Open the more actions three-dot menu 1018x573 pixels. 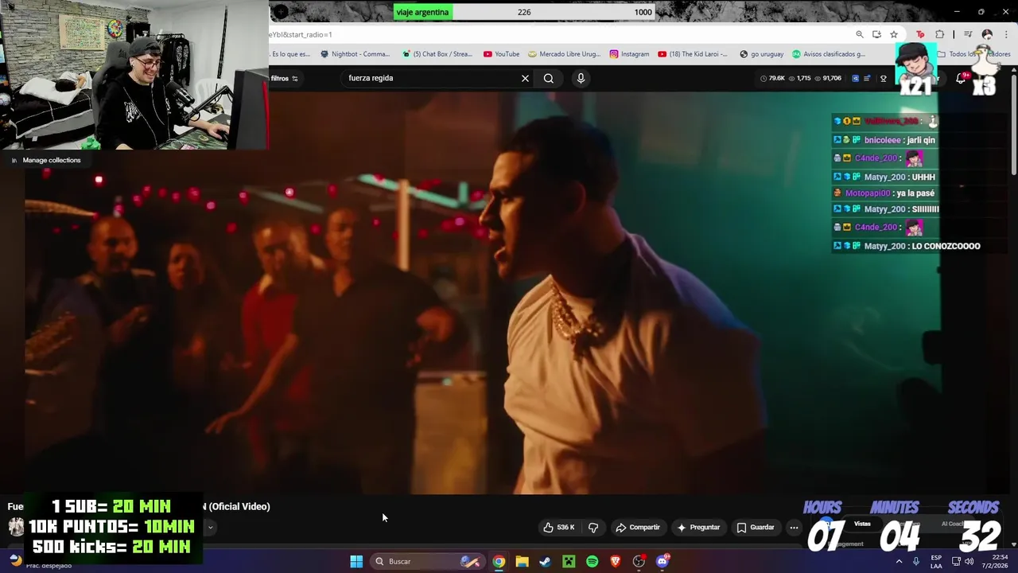[794, 527]
